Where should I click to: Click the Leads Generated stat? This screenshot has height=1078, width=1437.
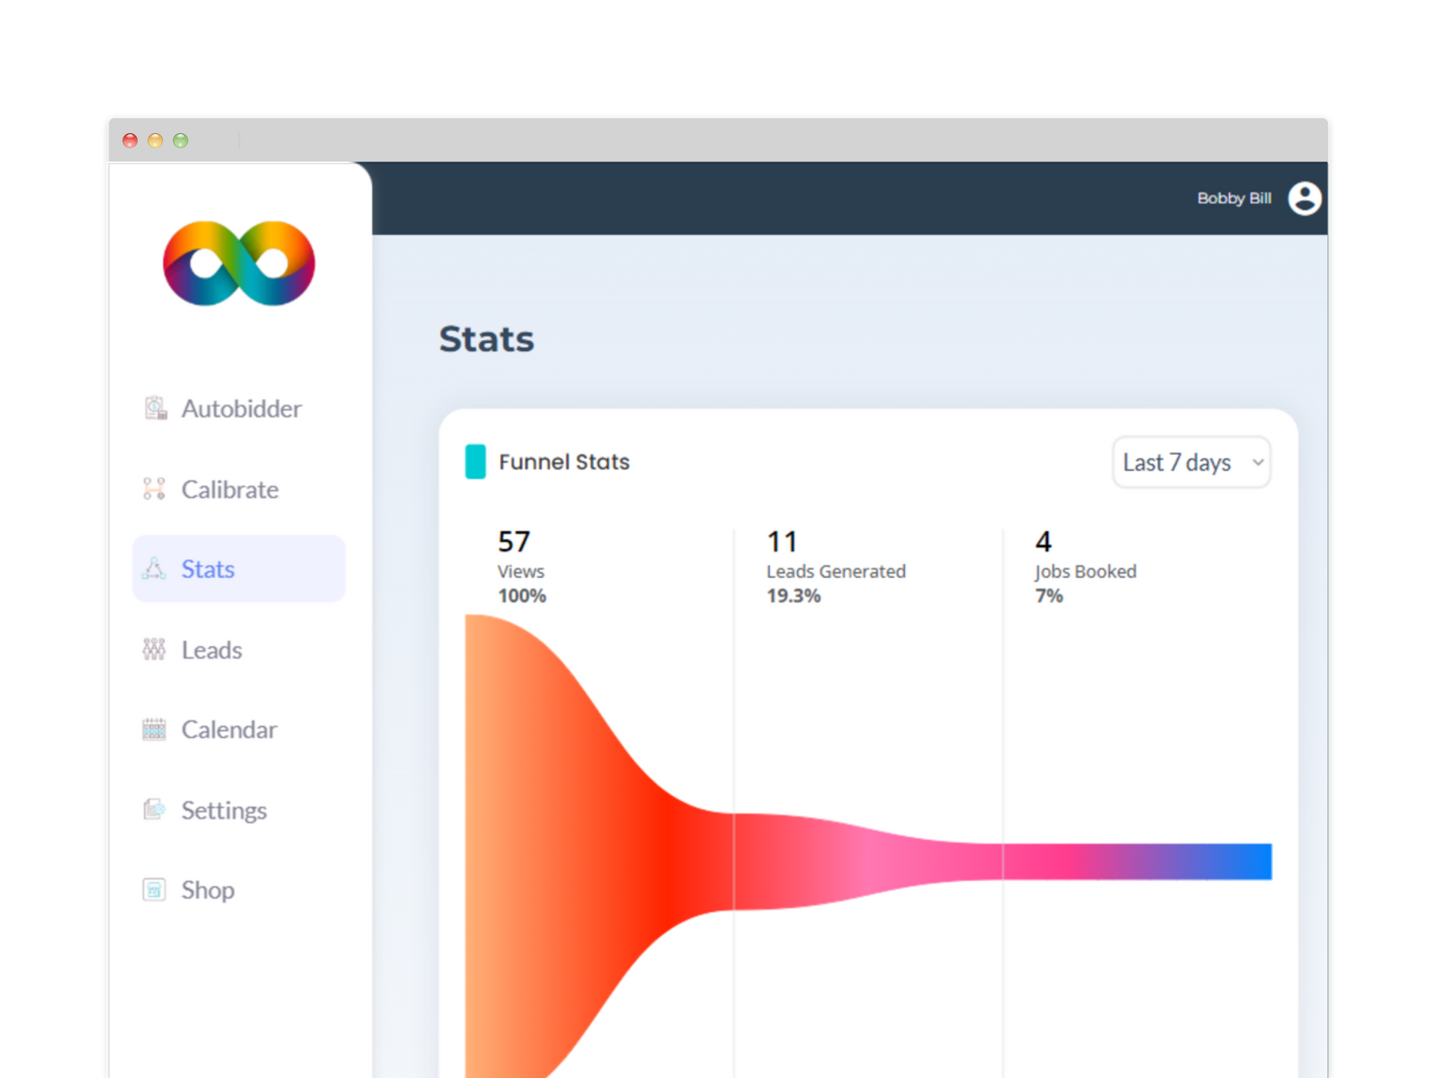tap(835, 570)
